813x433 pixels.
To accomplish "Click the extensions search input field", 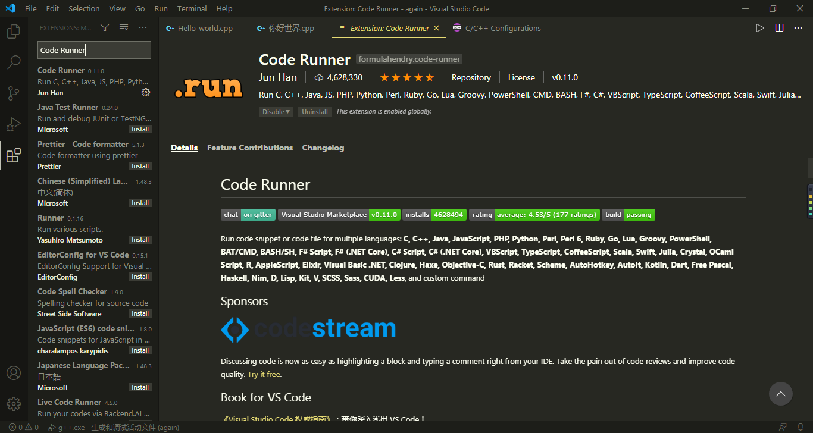I will (94, 50).
